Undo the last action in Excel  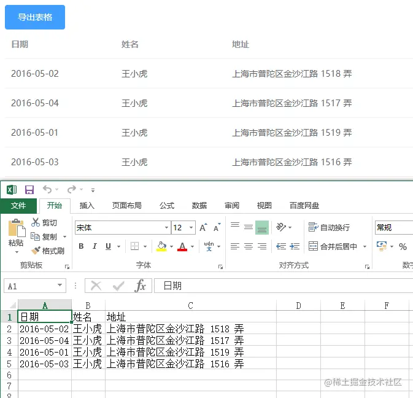click(x=47, y=189)
